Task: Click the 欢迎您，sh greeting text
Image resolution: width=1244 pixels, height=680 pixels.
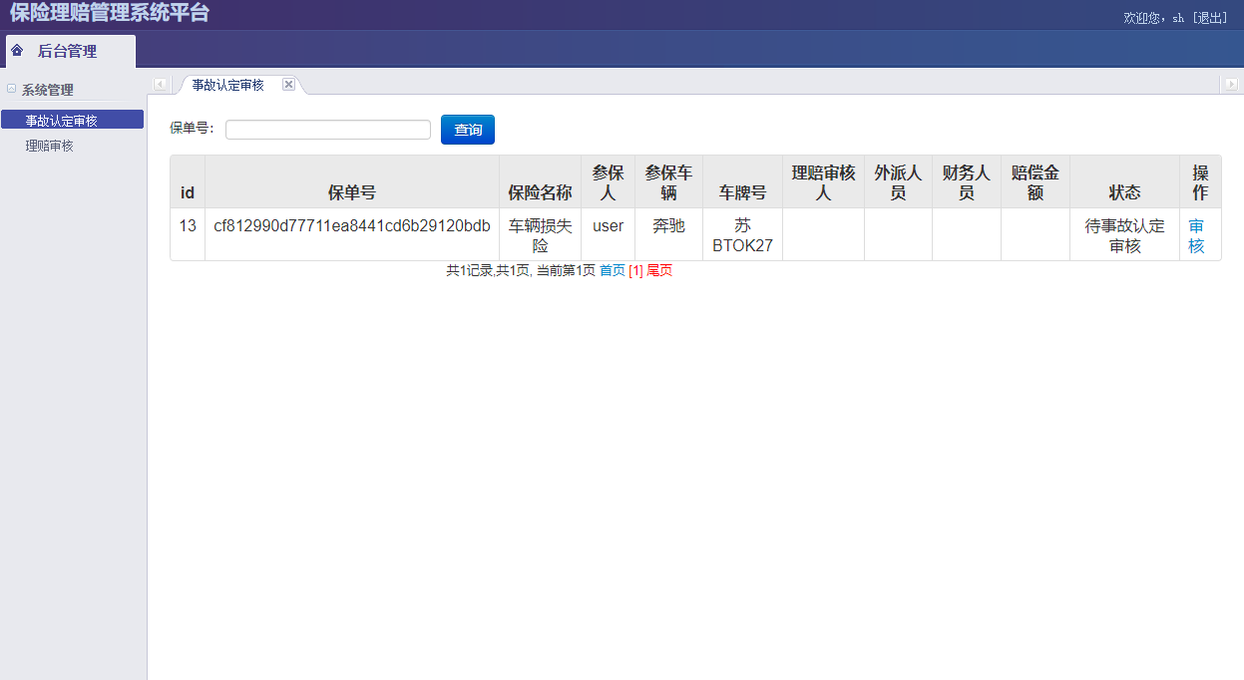Action: click(x=1153, y=18)
